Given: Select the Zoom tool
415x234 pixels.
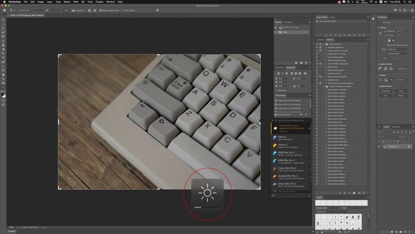Looking at the screenshot, I should click(3, 79).
